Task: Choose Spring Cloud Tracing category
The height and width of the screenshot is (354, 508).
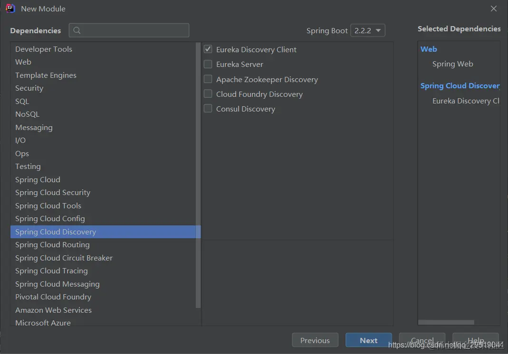Action: click(103, 271)
